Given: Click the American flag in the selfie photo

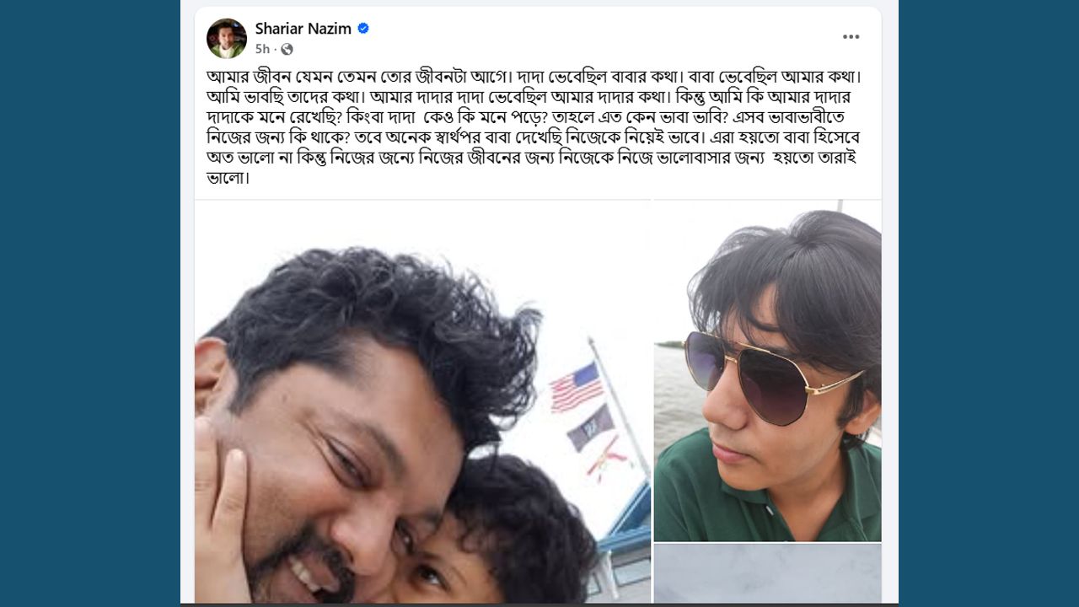Looking at the screenshot, I should point(577,387).
